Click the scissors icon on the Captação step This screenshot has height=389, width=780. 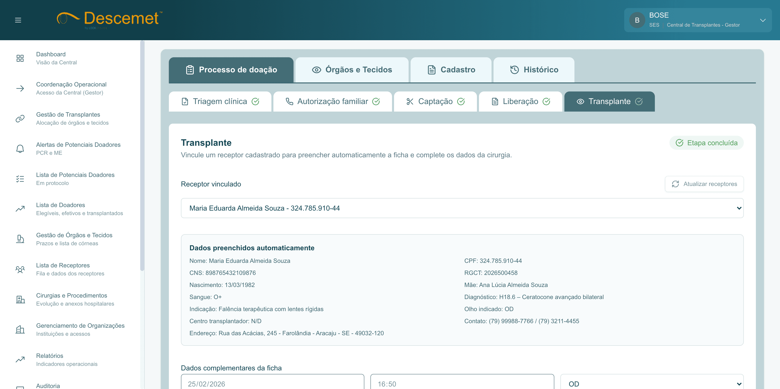tap(410, 102)
